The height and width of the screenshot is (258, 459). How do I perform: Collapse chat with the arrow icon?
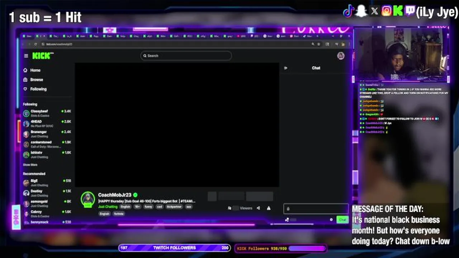coord(286,68)
